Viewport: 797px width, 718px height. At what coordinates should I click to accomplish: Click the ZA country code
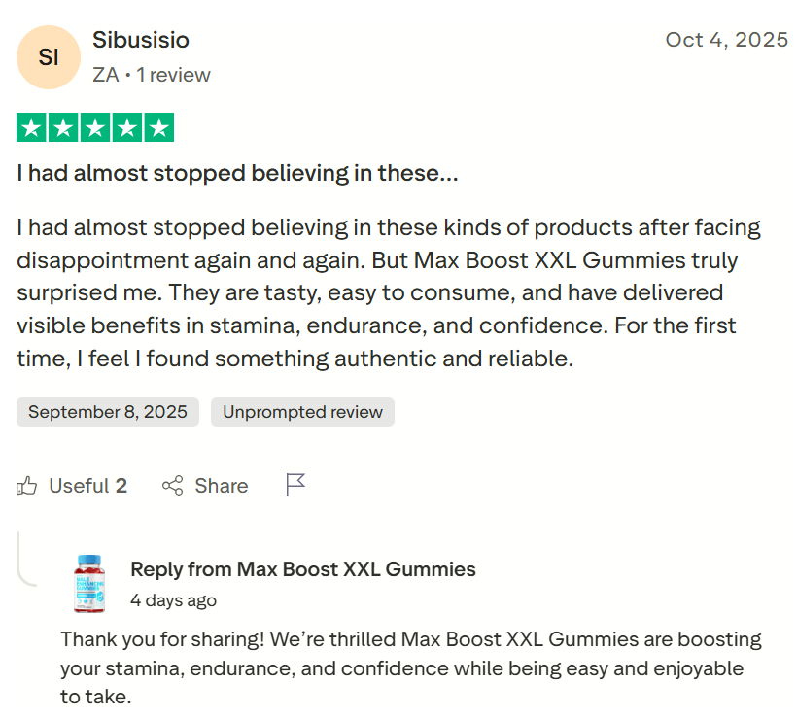click(105, 75)
